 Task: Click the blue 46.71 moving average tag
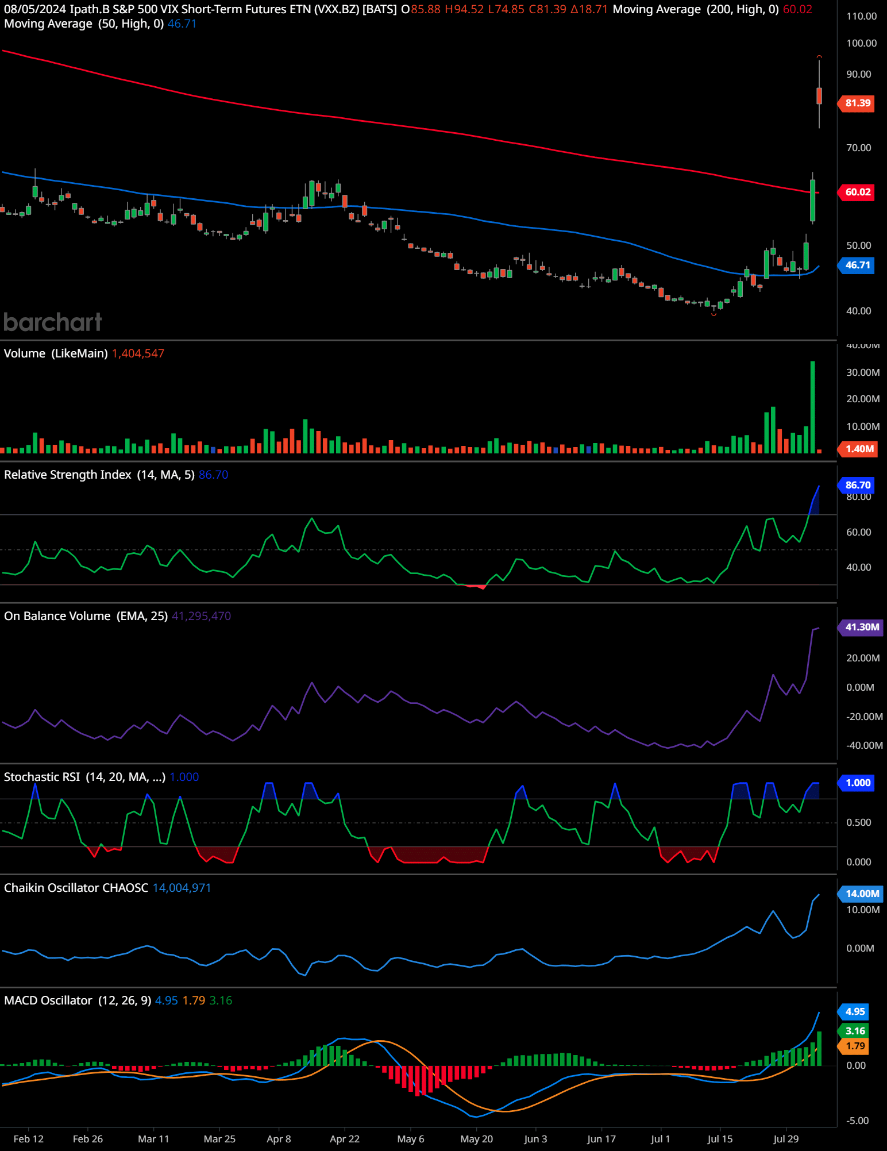[x=857, y=265]
